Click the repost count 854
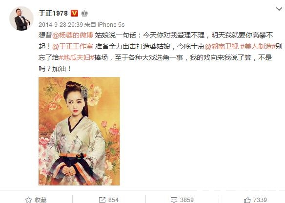 [113, 200]
